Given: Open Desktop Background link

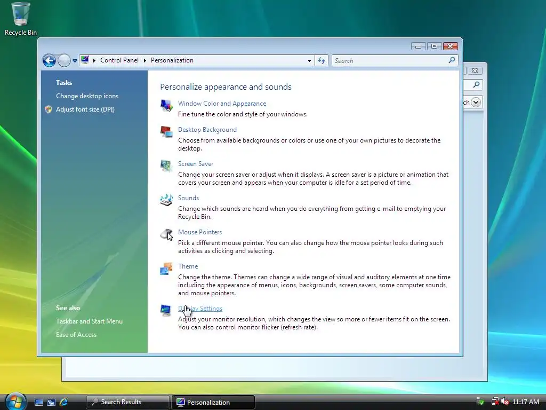Looking at the screenshot, I should [207, 130].
